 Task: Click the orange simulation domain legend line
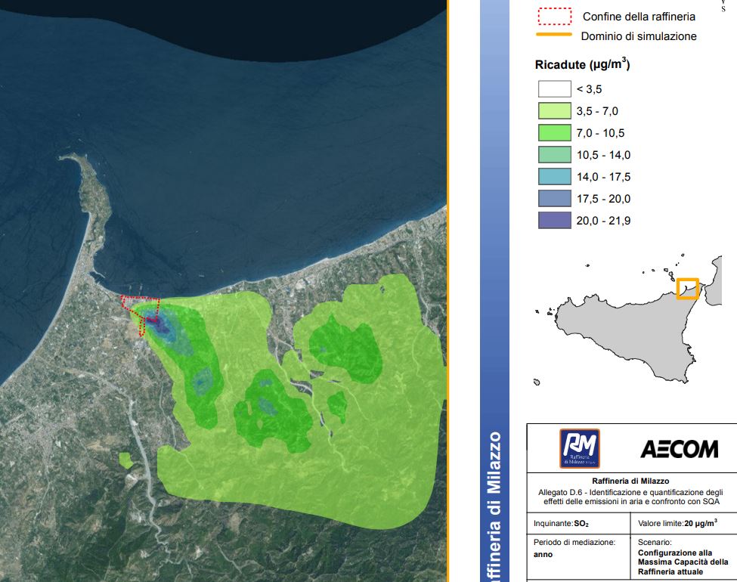coord(553,35)
